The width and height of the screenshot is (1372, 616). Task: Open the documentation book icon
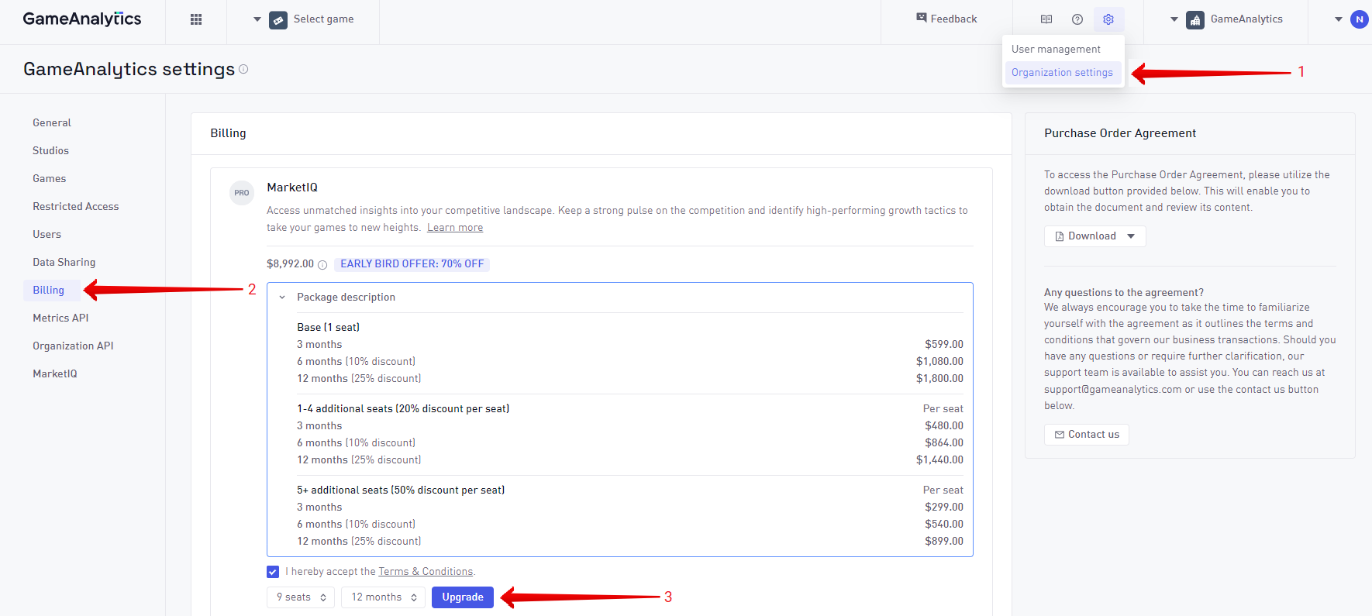1046,19
